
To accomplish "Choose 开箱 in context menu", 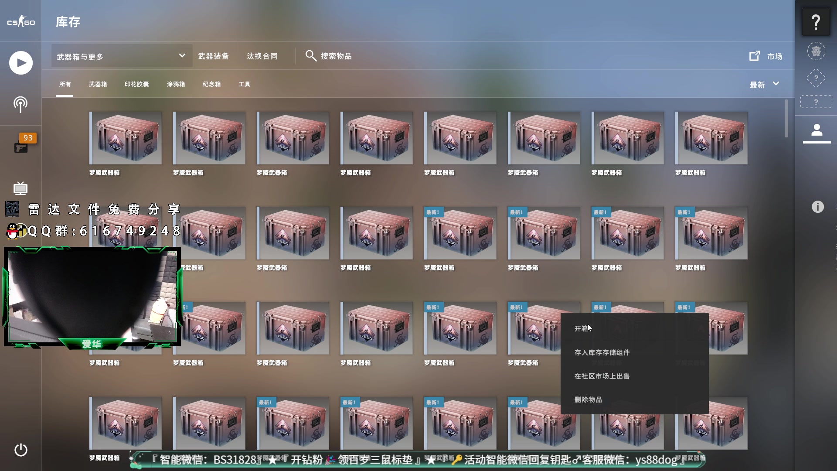I will [x=634, y=328].
